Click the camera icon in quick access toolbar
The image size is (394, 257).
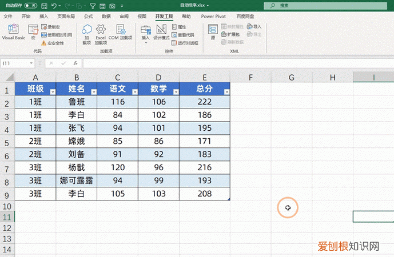(x=112, y=6)
